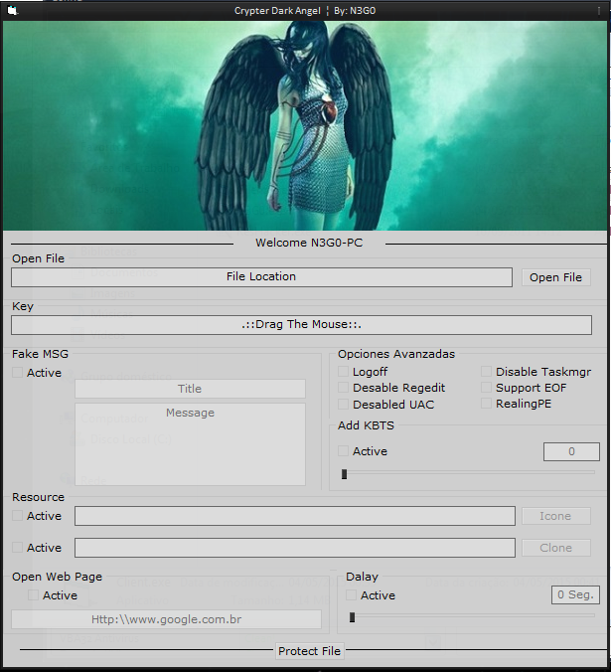The image size is (611, 672).
Task: Click the 0 Seg. delay value box
Action: click(x=575, y=594)
